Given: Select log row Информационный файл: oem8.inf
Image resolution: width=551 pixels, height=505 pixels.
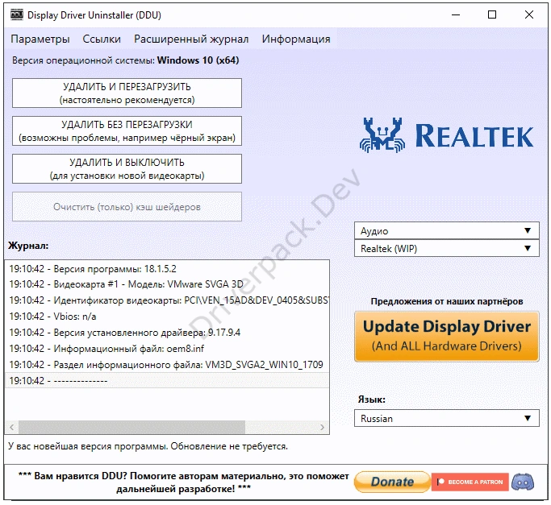Looking at the screenshot, I should click(x=167, y=349).
